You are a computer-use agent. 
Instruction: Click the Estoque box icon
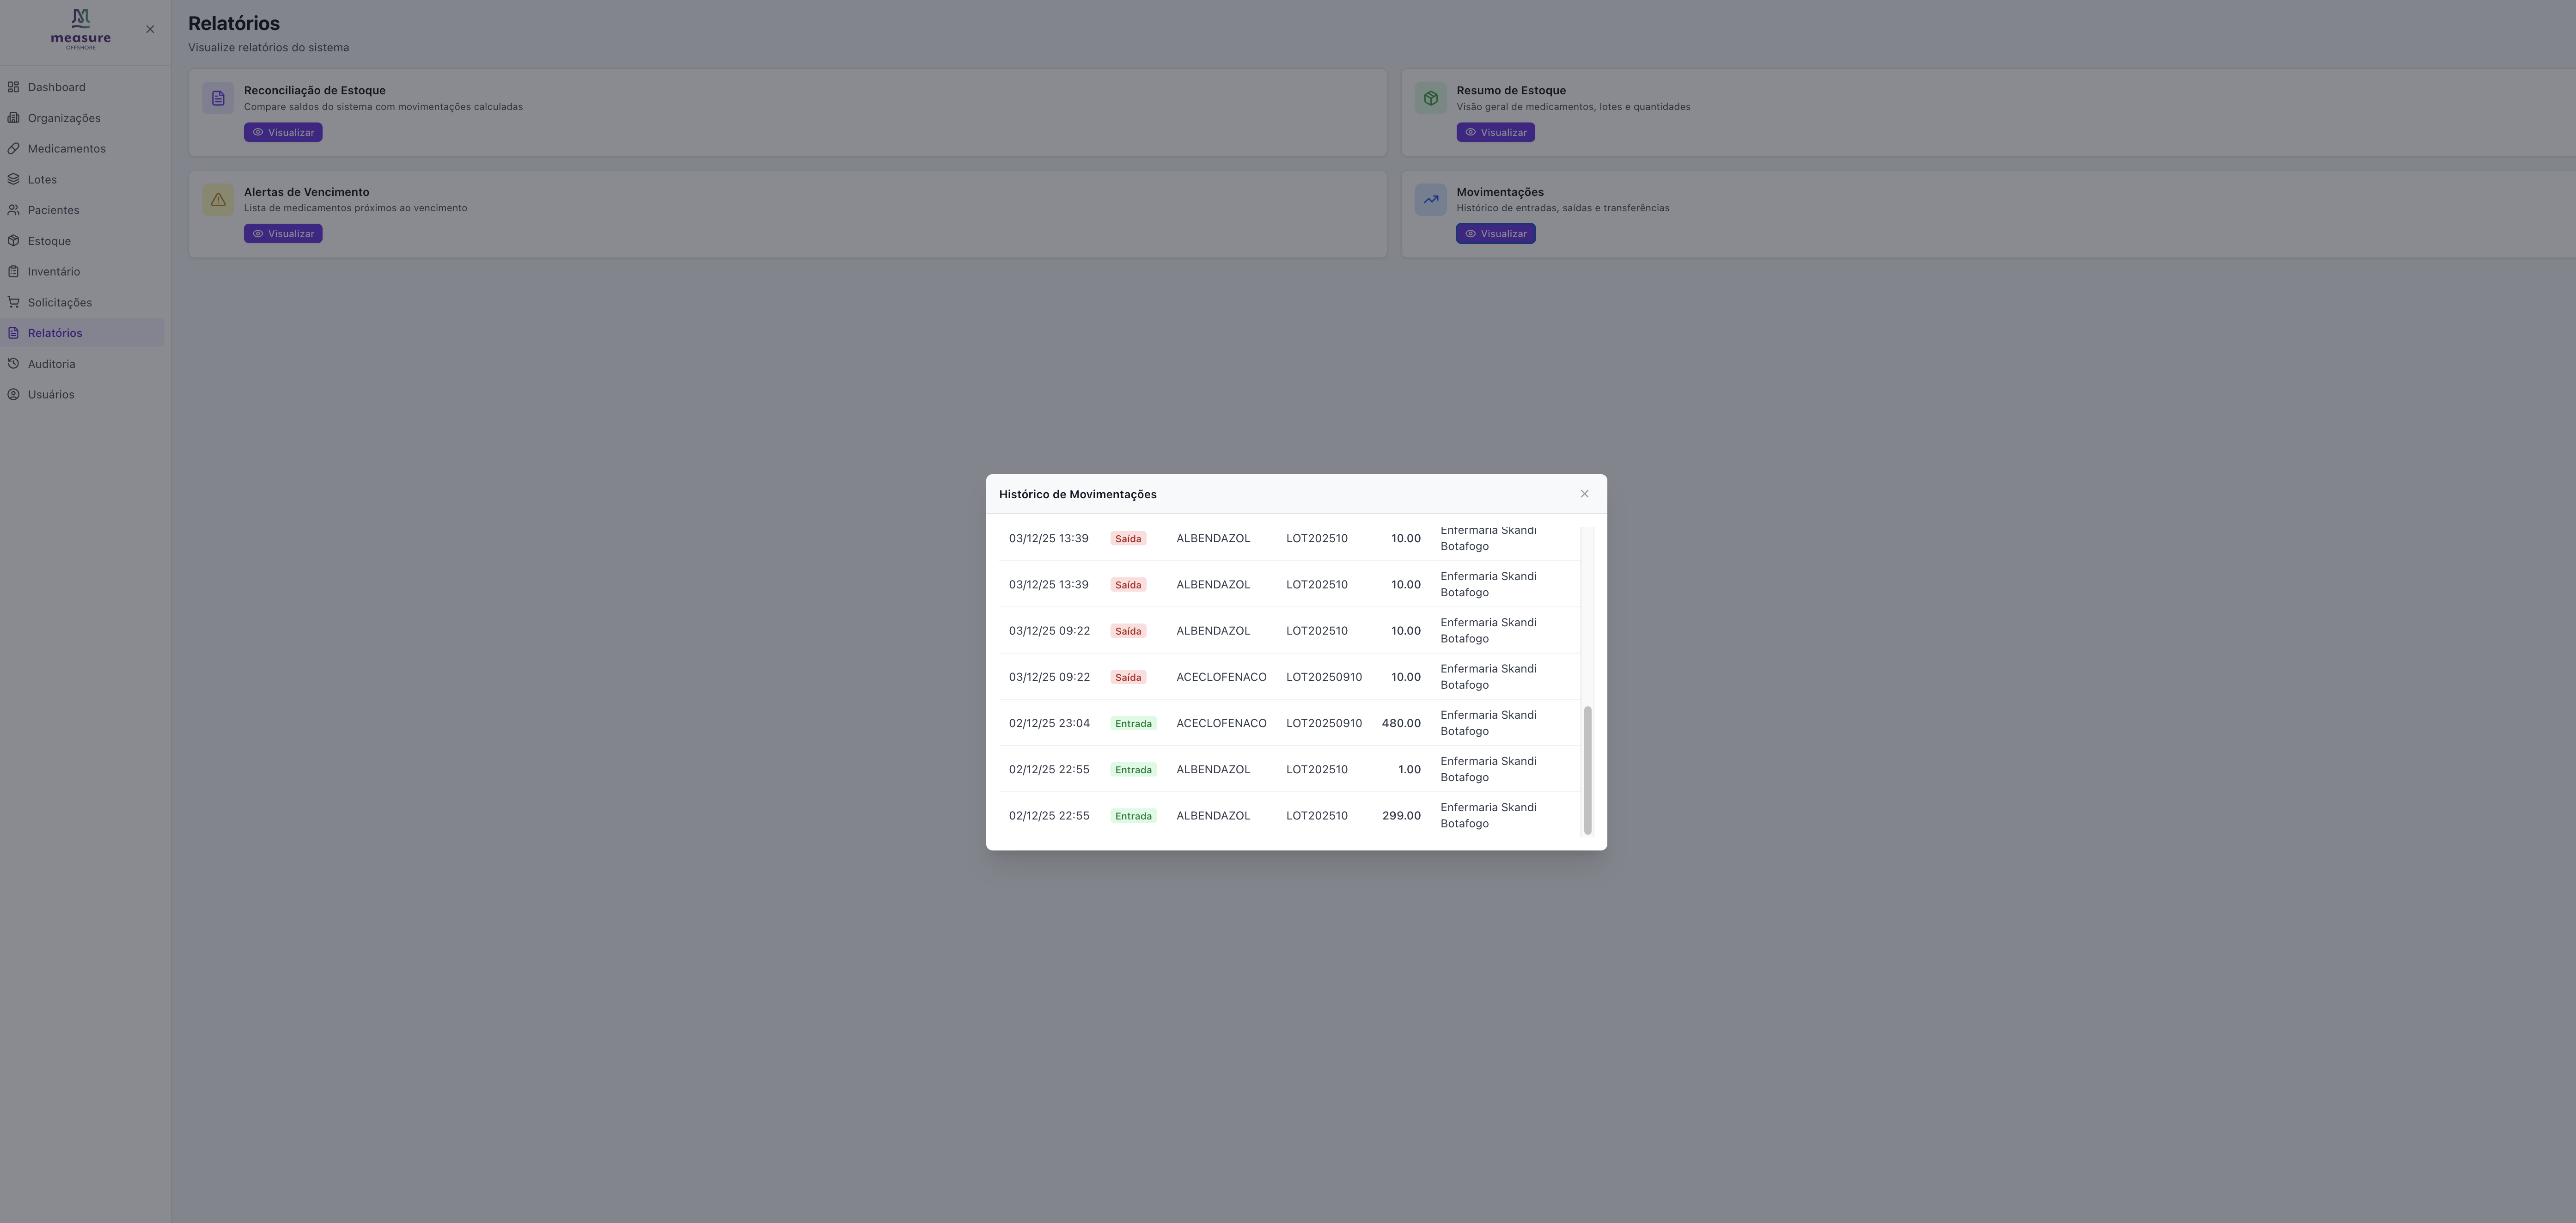pyautogui.click(x=13, y=241)
